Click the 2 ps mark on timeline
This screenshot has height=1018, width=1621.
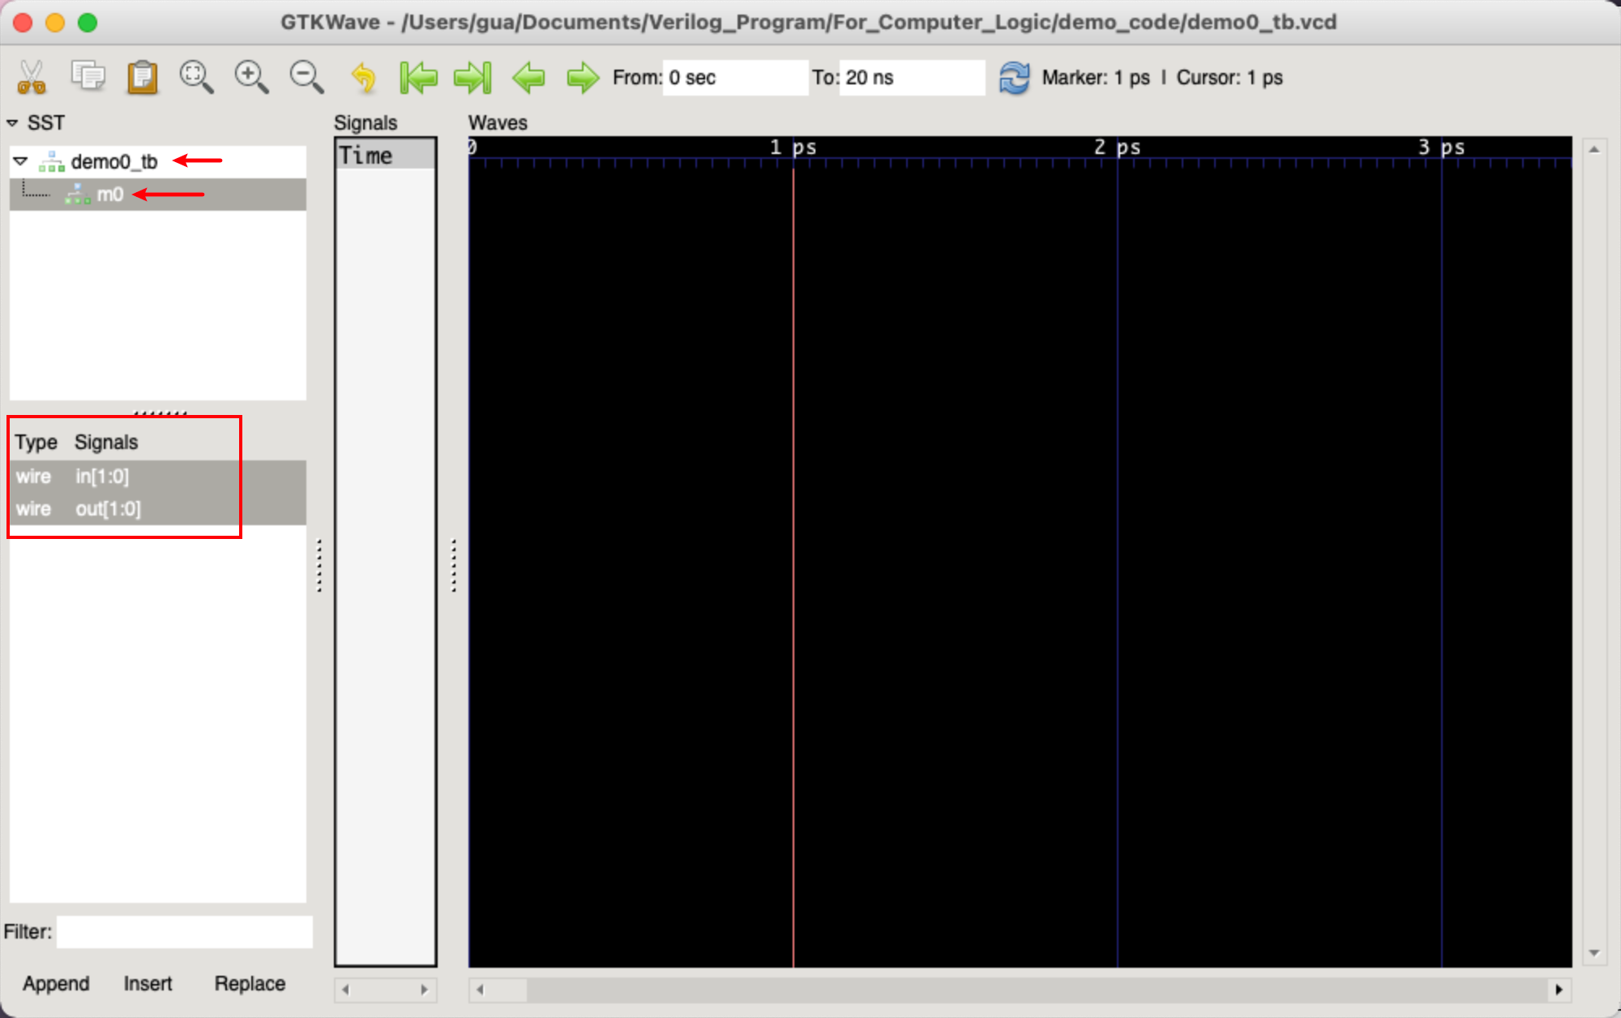(x=1117, y=148)
